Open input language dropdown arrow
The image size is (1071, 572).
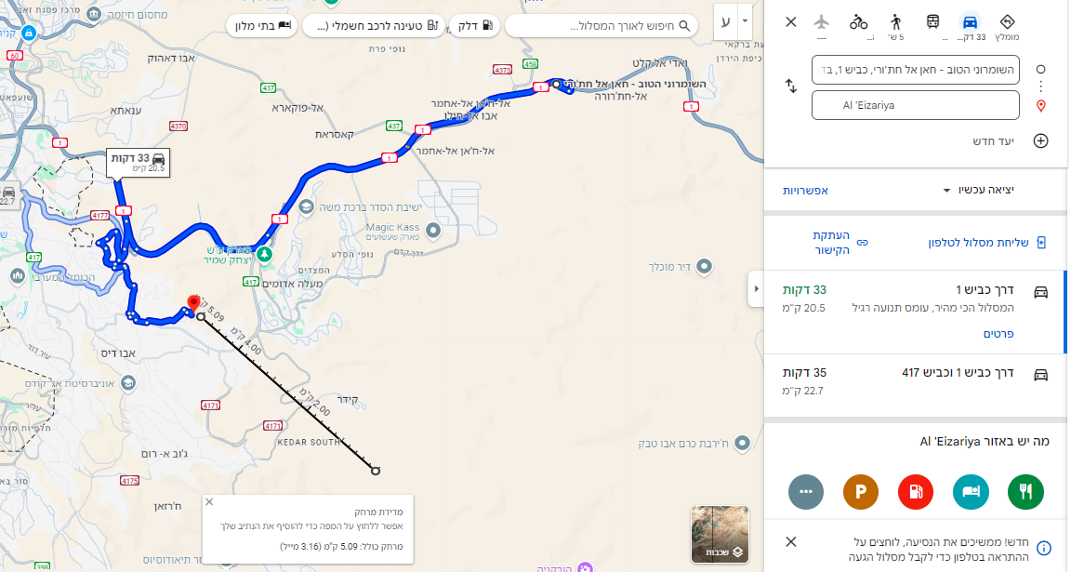746,21
